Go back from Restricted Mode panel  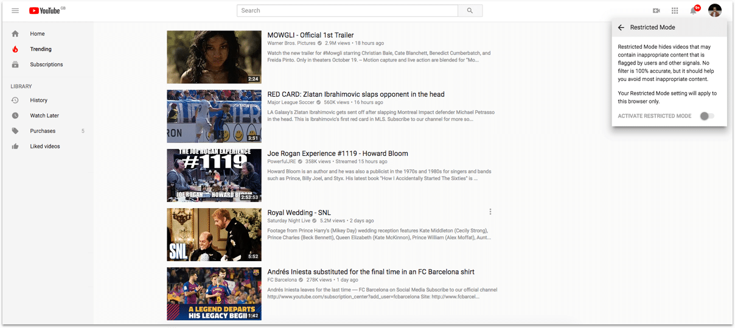pos(621,27)
